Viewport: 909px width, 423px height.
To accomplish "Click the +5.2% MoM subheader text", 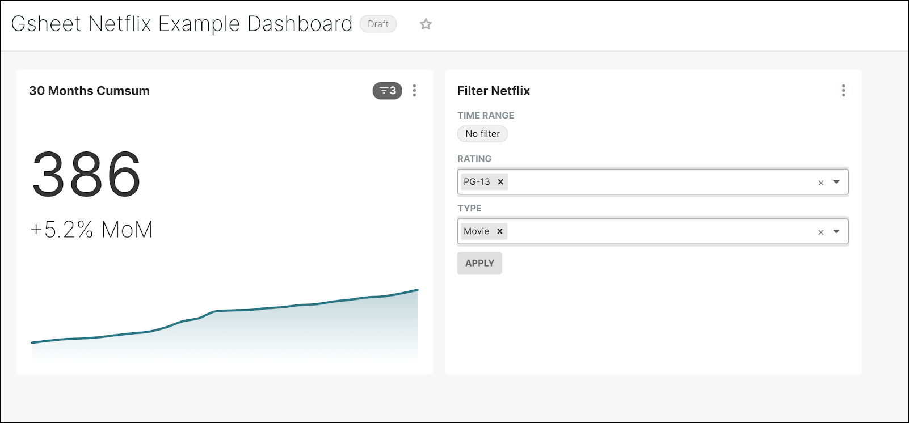I will (91, 230).
